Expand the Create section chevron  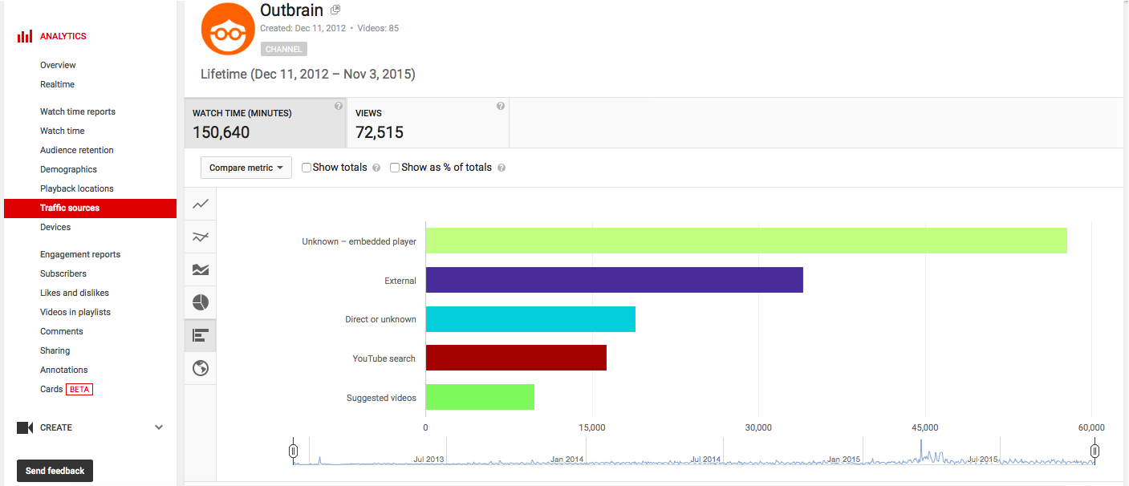(159, 427)
